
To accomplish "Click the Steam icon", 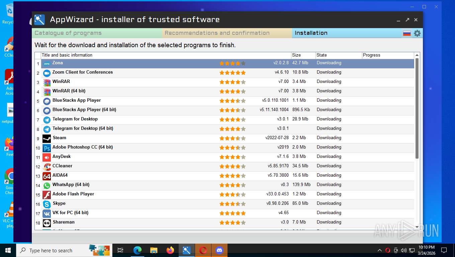I will point(47,139).
